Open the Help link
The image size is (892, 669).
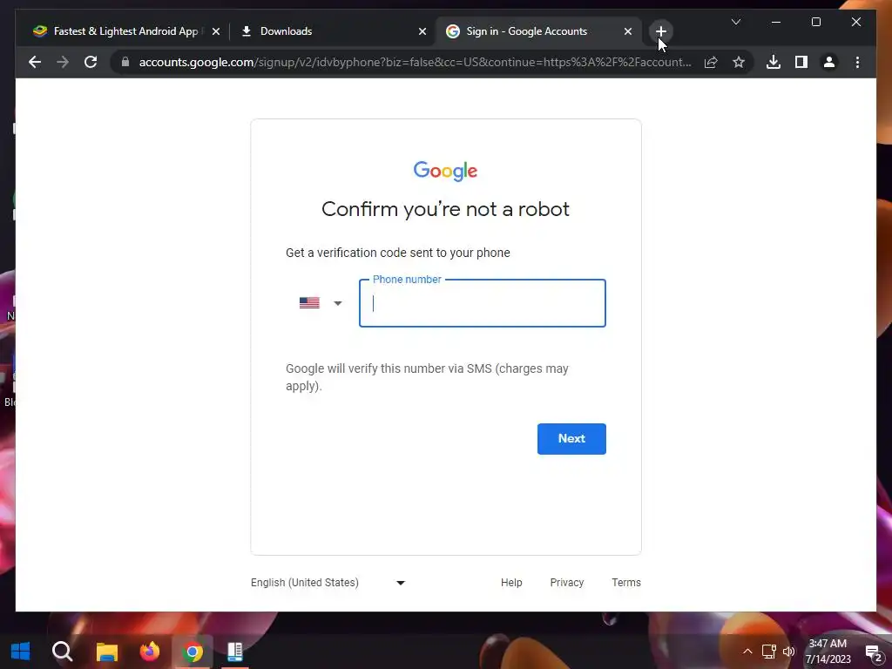click(511, 583)
